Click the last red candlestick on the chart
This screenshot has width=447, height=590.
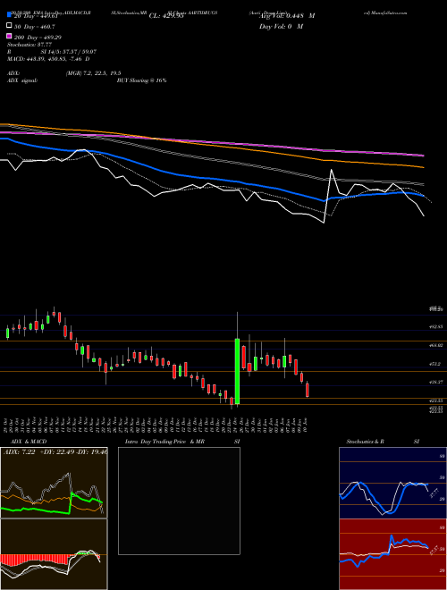pyautogui.click(x=308, y=390)
